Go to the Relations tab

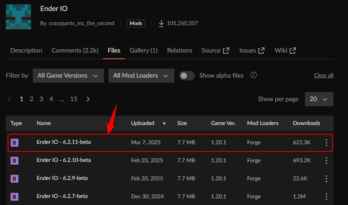179,51
